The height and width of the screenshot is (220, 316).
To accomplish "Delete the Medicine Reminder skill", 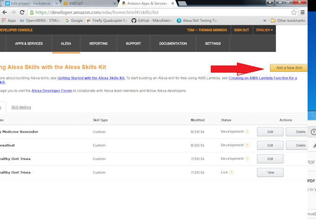I will 296,132.
